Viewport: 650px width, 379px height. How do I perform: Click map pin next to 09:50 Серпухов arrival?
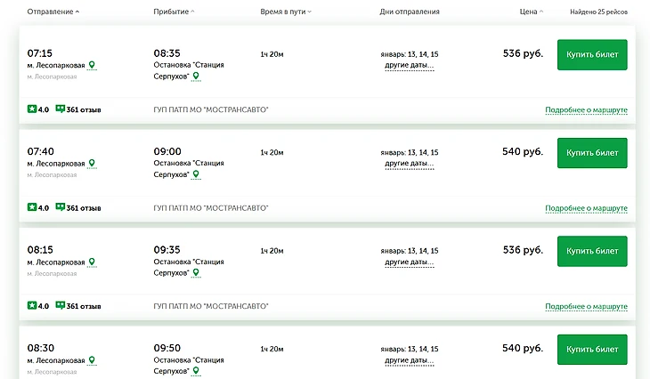[x=197, y=371]
